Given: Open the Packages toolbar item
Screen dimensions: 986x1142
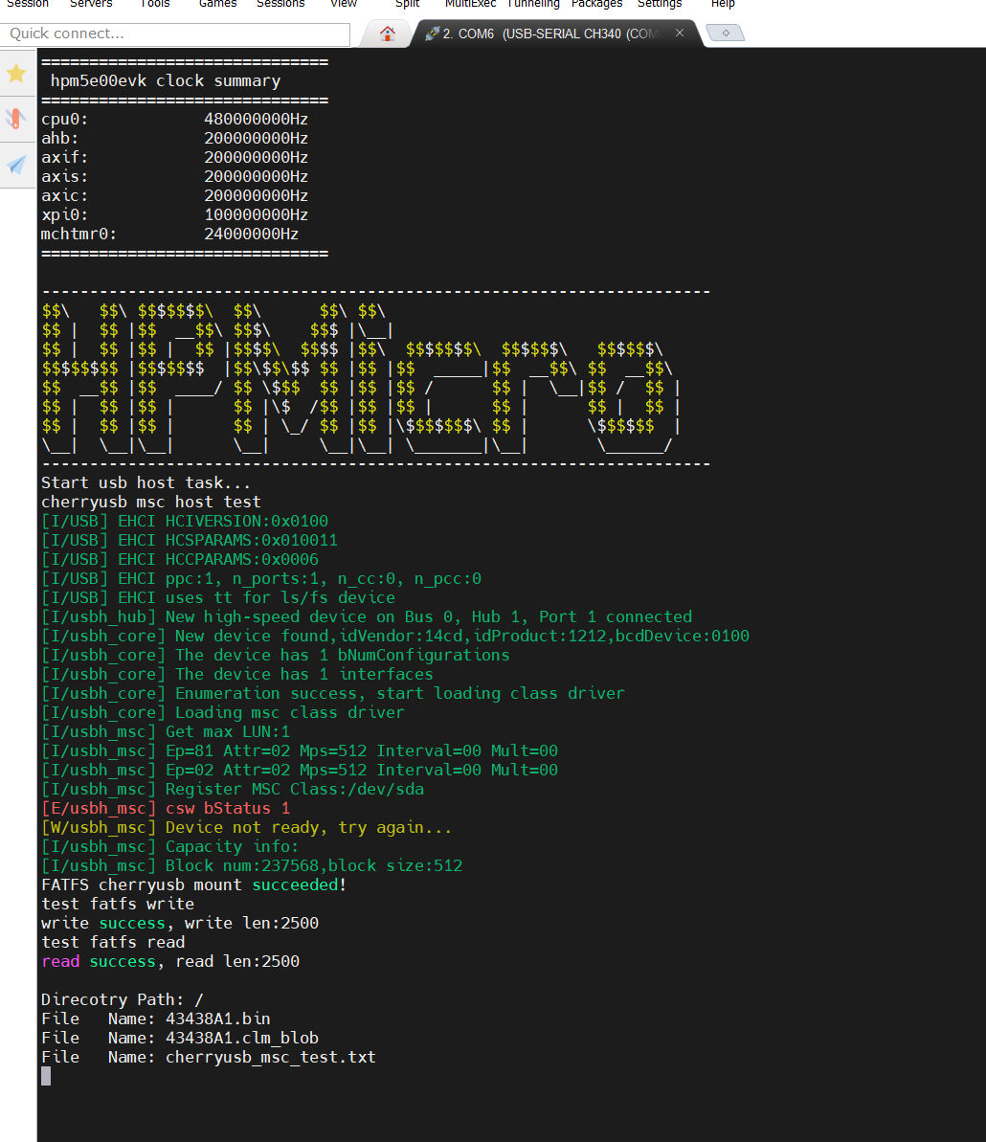Looking at the screenshot, I should pos(597,4).
